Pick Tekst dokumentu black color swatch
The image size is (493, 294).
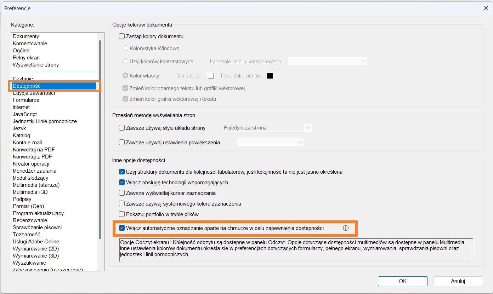click(270, 76)
